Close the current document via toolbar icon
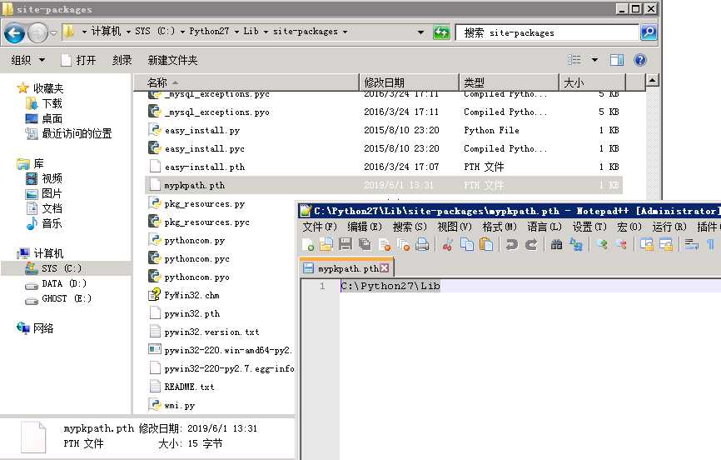 point(385,244)
